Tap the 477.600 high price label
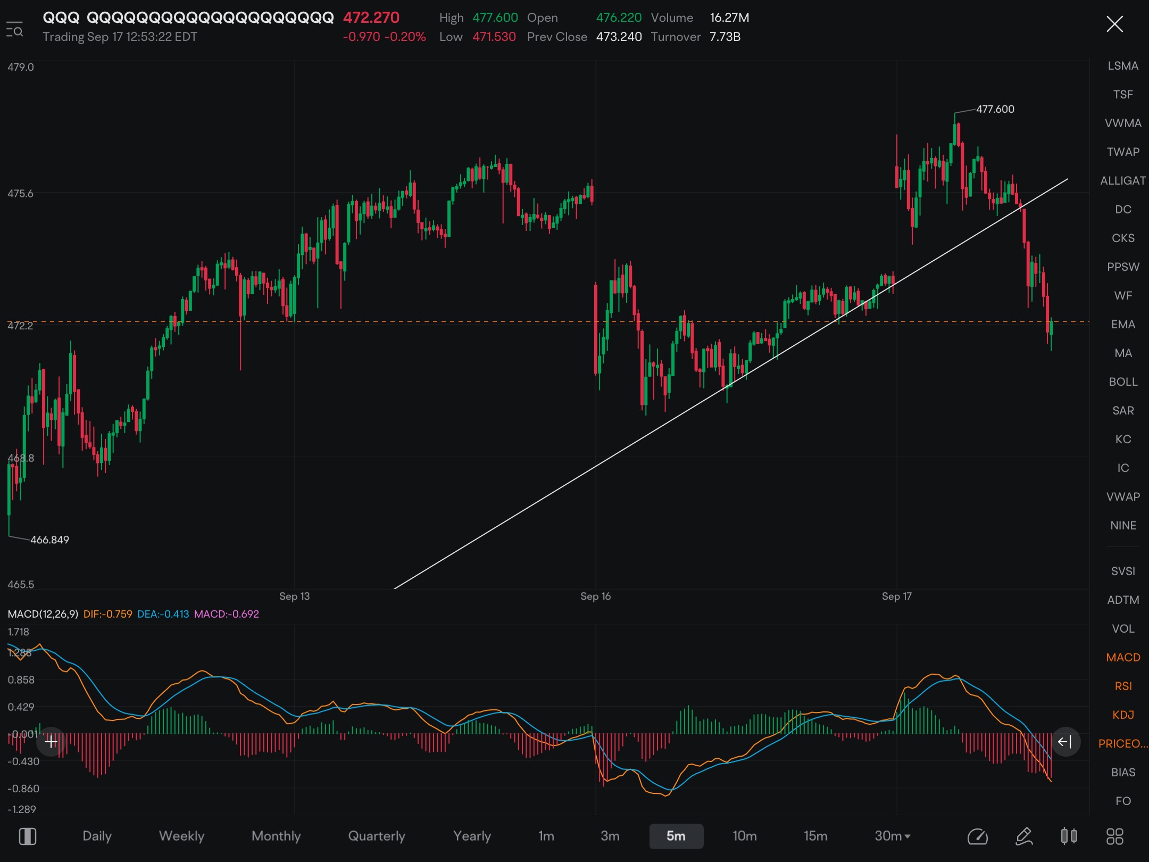Screen dimensions: 1149x862 pos(995,109)
